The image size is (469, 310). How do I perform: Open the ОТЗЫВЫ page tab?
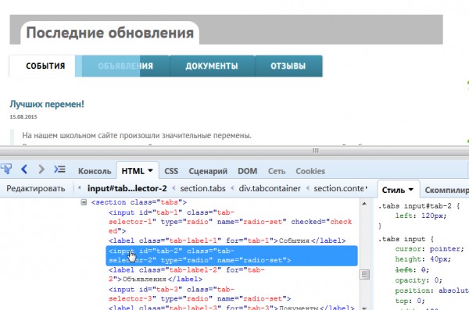[x=288, y=66]
